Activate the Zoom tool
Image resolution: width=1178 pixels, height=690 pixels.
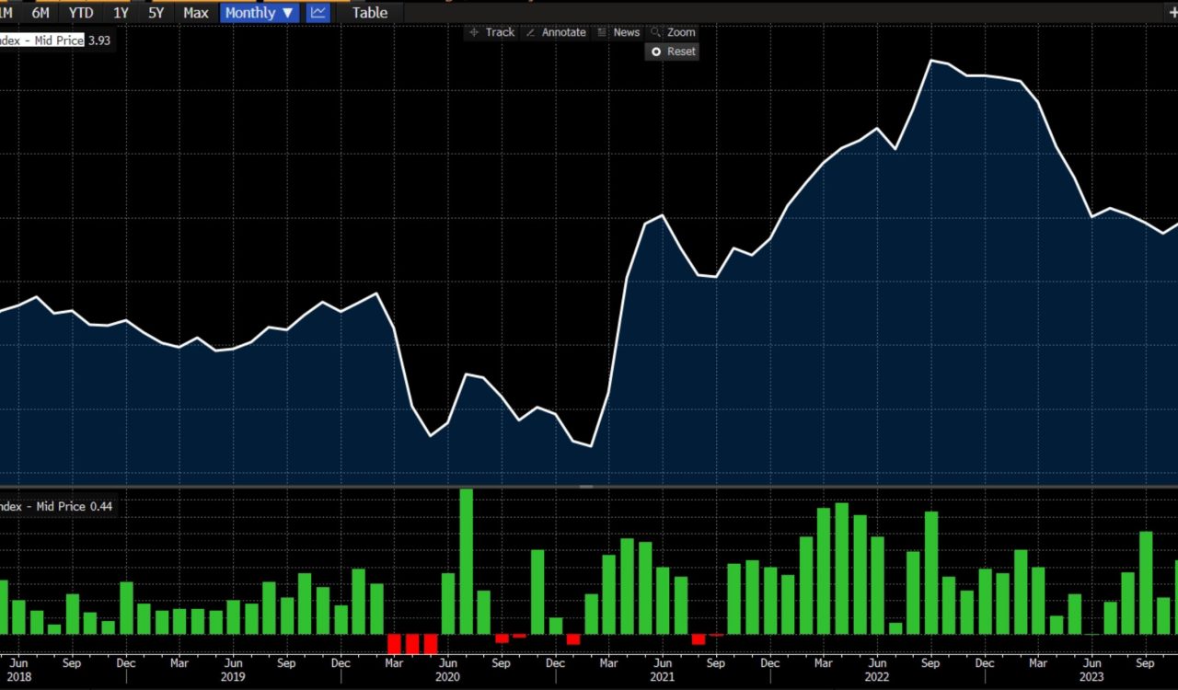[674, 32]
